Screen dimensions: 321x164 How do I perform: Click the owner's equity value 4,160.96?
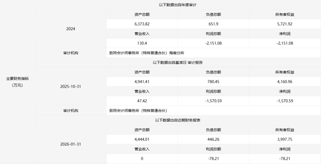(x=284, y=82)
